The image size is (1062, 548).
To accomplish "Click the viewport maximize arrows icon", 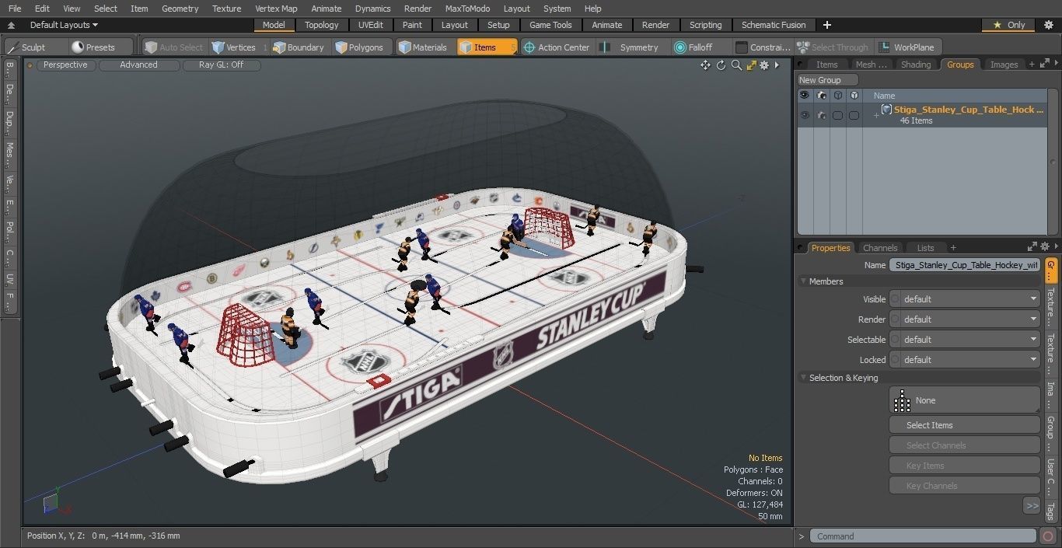I will pos(751,65).
